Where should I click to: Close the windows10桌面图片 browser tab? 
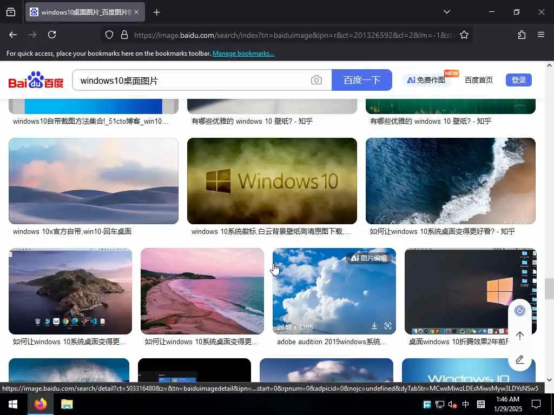tap(136, 12)
